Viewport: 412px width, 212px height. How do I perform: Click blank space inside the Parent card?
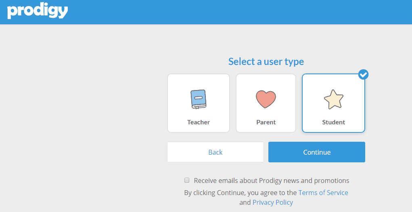point(246,83)
